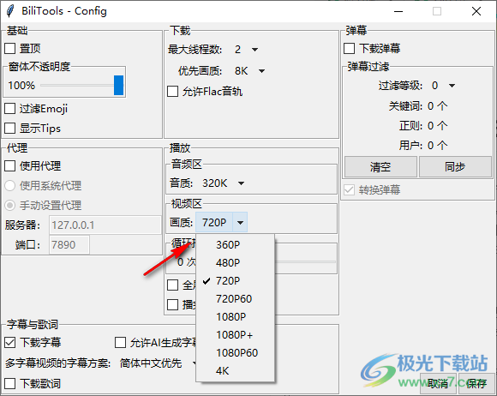Viewport: 497px width, 396px height.
Task: Check the 下载歌词 checkbox
Action: pyautogui.click(x=9, y=384)
